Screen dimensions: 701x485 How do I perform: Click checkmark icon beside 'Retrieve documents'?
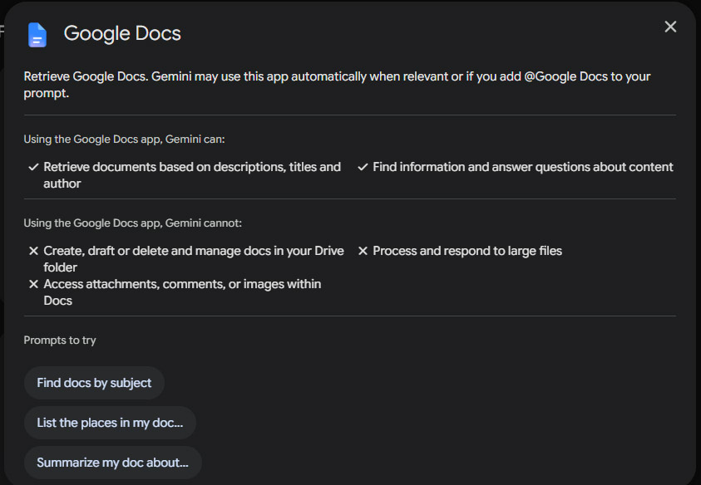pos(33,167)
